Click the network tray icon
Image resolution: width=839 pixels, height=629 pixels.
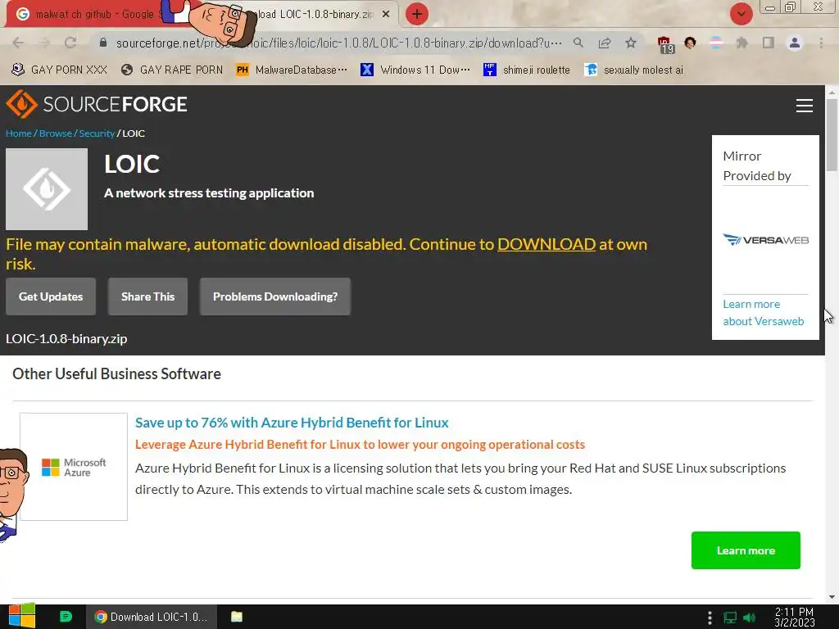[730, 618]
